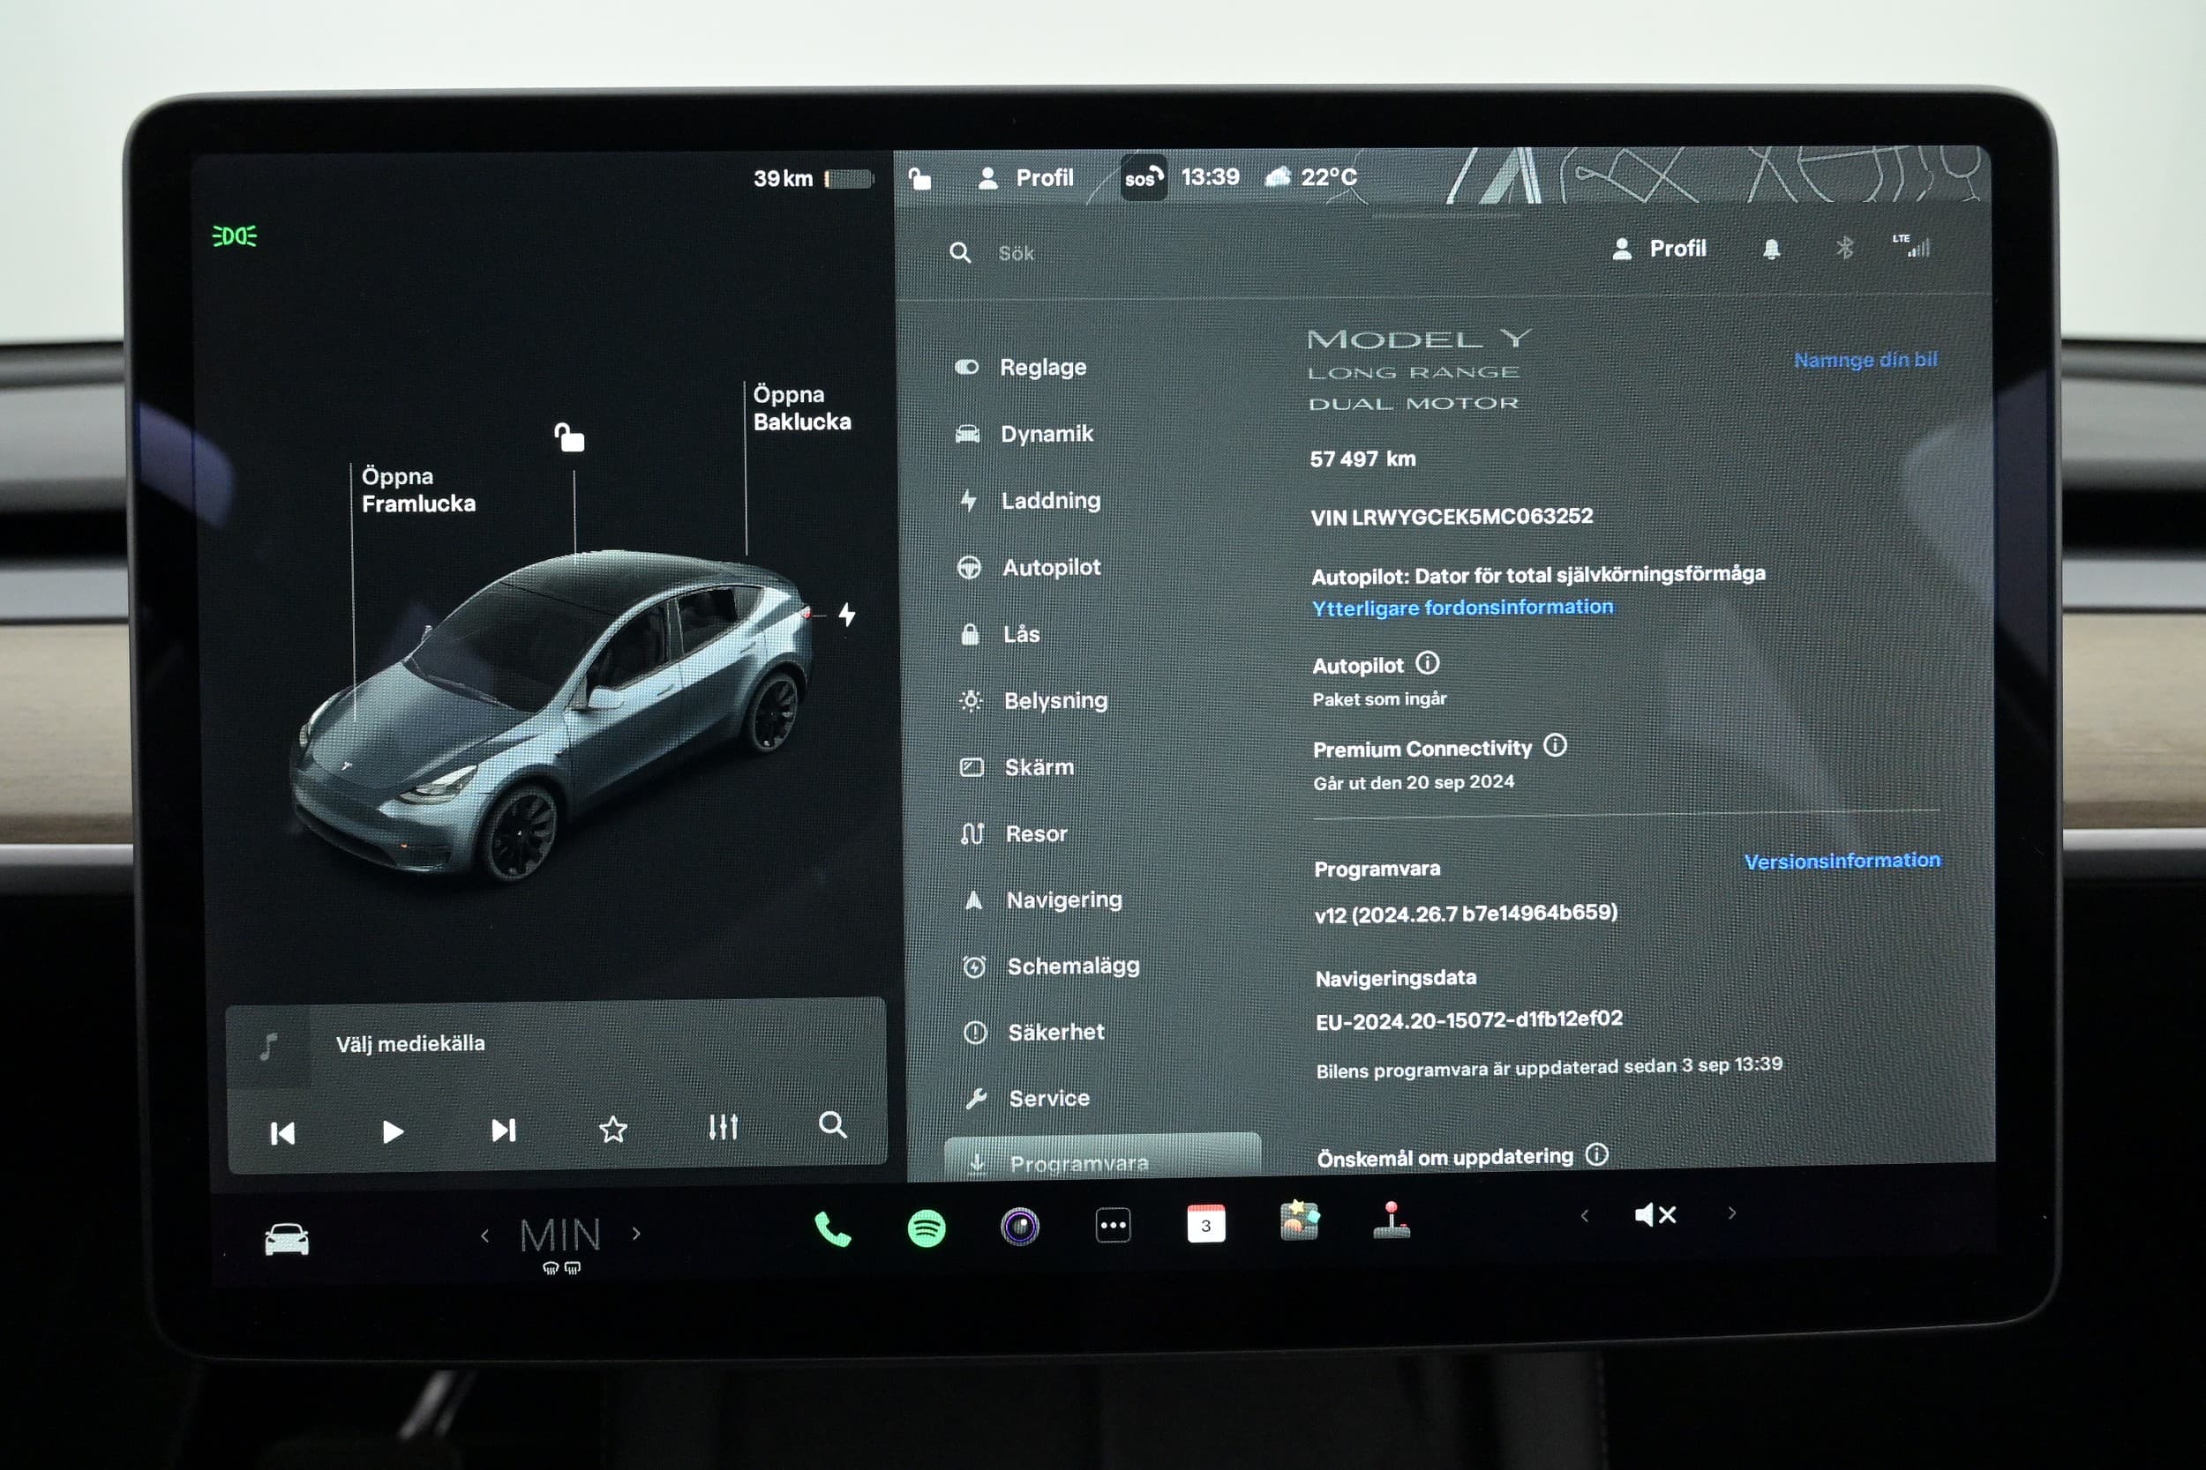Image resolution: width=2206 pixels, height=1470 pixels.
Task: Unmute the volume speaker icon
Action: pos(1654,1215)
